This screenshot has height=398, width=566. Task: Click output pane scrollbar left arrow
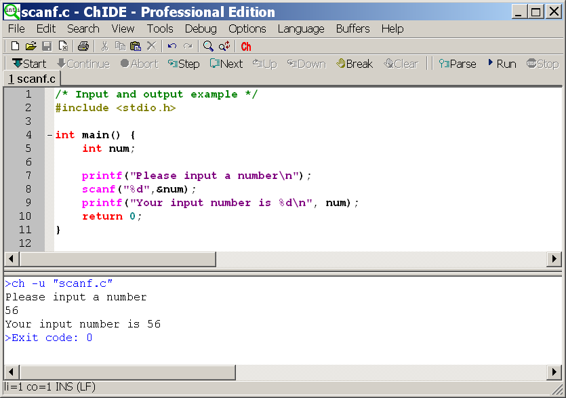12,372
